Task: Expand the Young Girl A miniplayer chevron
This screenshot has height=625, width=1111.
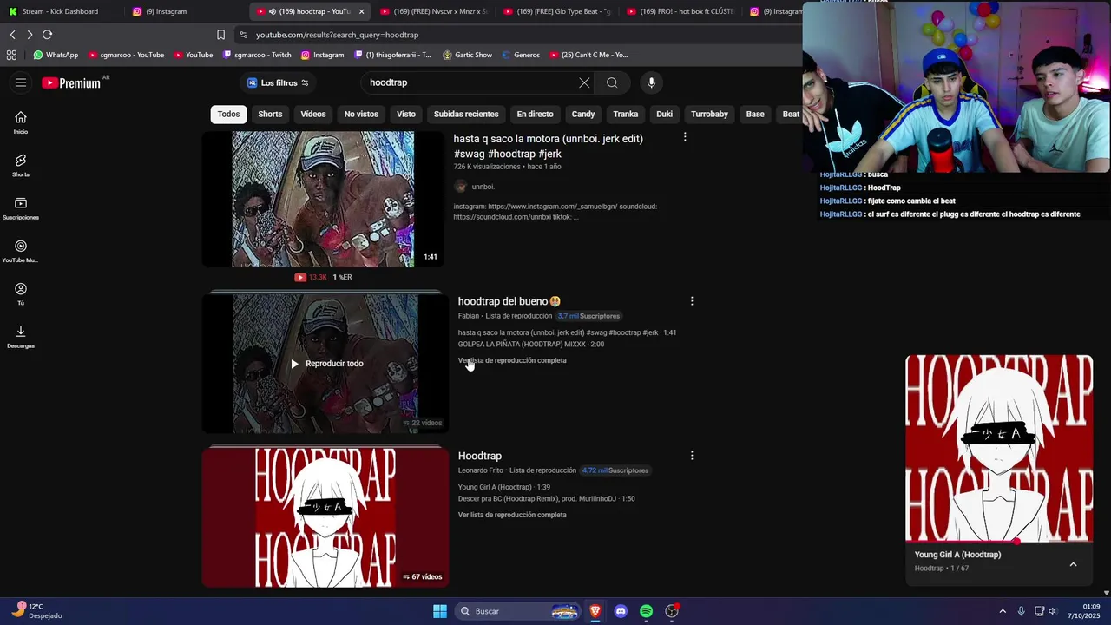Action: point(1073,564)
